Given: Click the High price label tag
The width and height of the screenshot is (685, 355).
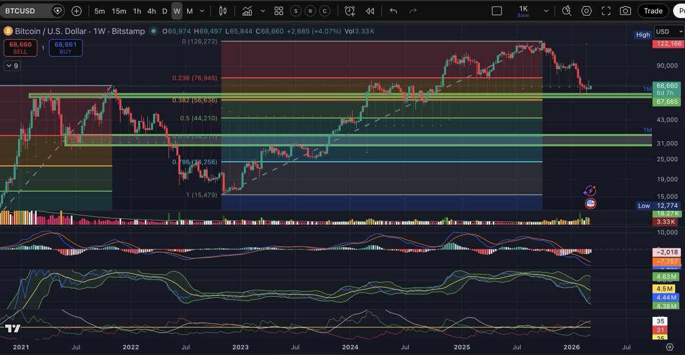Looking at the screenshot, I should (x=643, y=35).
